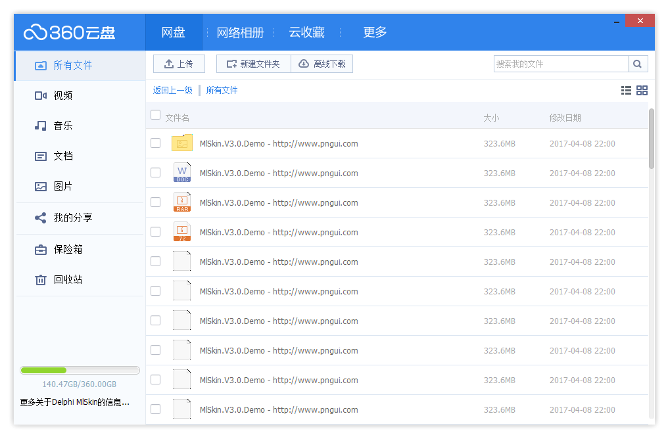This screenshot has width=668, height=439.
Task: Open the RAR archive file icon
Action: click(x=182, y=202)
